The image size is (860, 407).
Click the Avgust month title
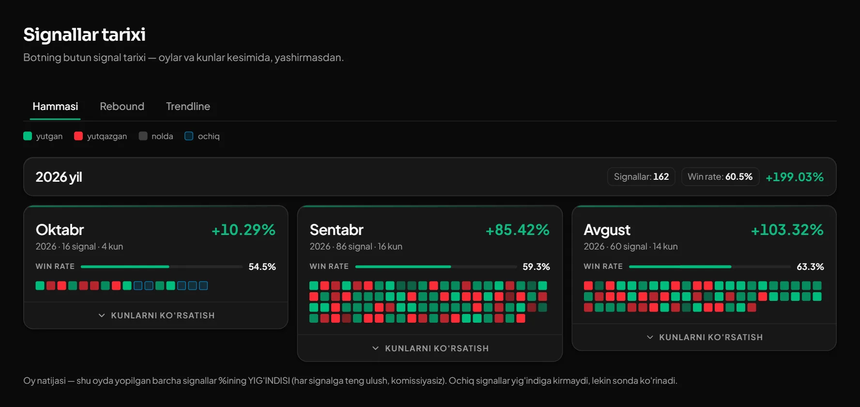tap(607, 230)
